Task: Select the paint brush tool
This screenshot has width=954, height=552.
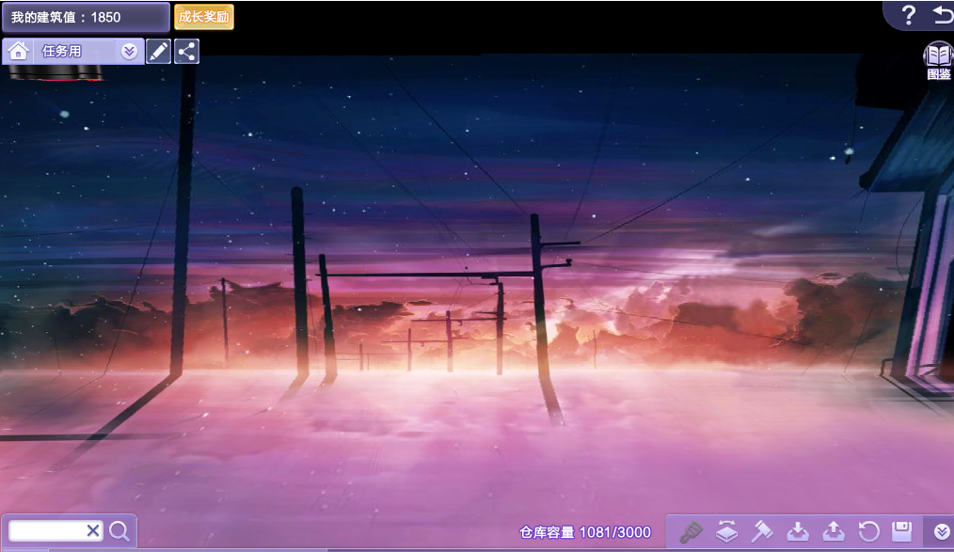Action: click(692, 532)
